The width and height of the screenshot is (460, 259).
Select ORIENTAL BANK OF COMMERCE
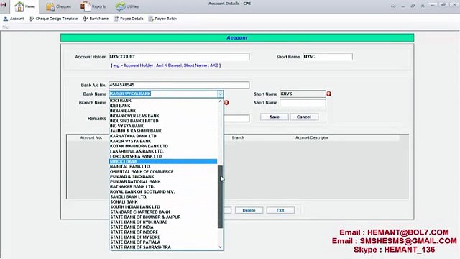pos(163,171)
